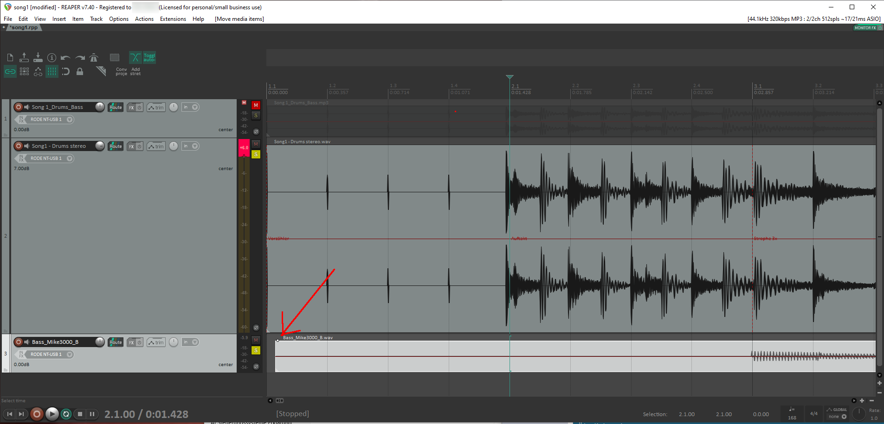Click the ruler-shaped toolbar icon

tap(101, 71)
